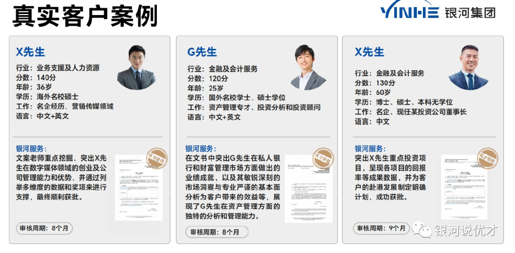This screenshot has width=515, height=253.
Task: Click the 语言：中文 line
Action: tap(372, 121)
